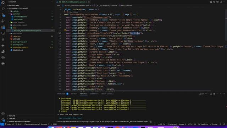Open the Manage gear icon
This screenshot has width=227, height=128.
(3, 120)
